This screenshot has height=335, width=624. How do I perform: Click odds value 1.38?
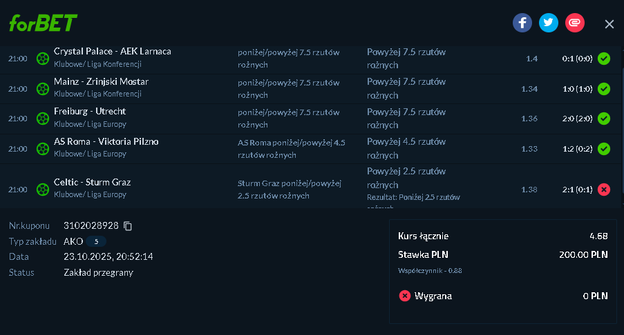[529, 190]
